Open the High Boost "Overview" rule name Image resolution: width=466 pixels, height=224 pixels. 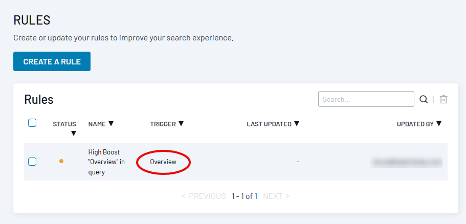pyautogui.click(x=106, y=162)
